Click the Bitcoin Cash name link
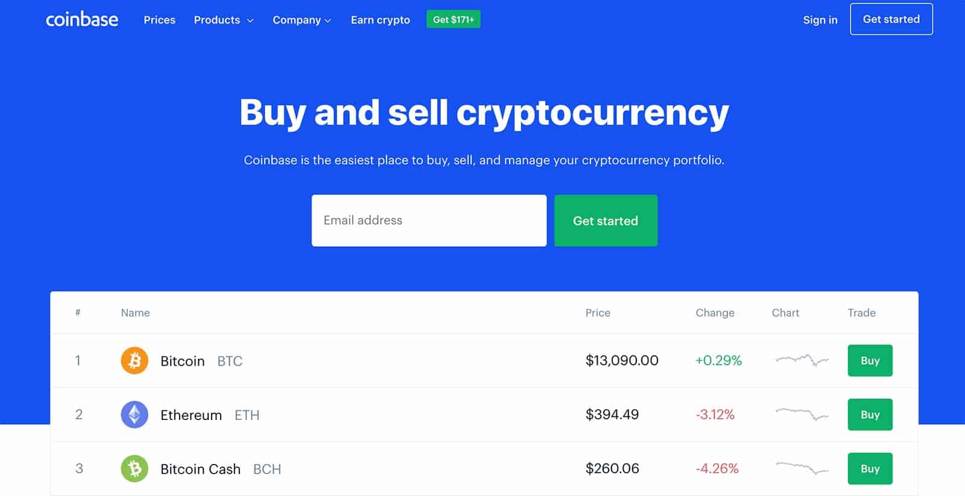Screen dimensions: 965x496 coord(200,469)
